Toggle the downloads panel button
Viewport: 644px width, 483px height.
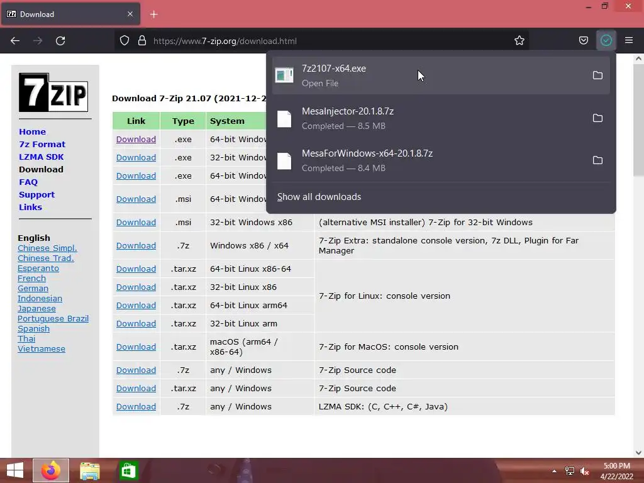click(x=606, y=41)
